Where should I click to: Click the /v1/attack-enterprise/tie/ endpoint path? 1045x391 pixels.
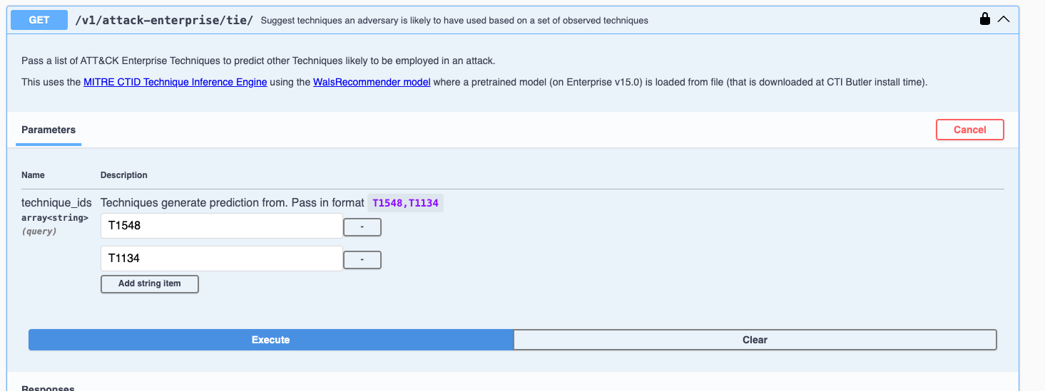pos(164,20)
